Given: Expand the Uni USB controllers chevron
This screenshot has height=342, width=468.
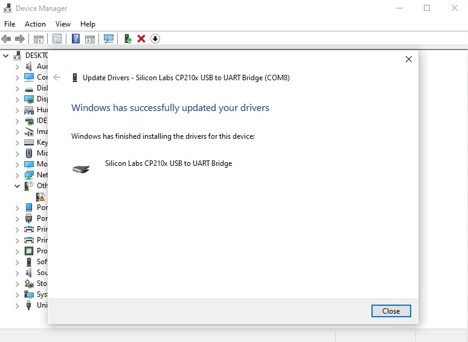Looking at the screenshot, I should point(18,306).
